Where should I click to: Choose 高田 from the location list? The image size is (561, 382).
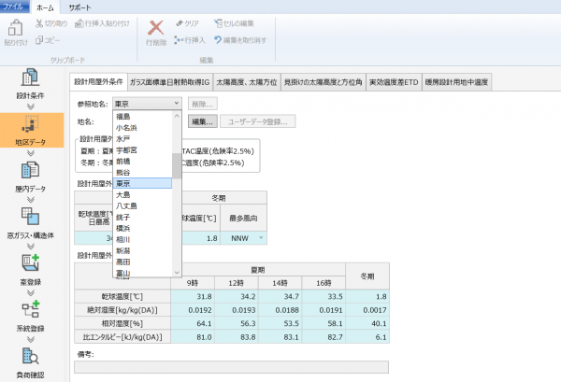coord(142,262)
